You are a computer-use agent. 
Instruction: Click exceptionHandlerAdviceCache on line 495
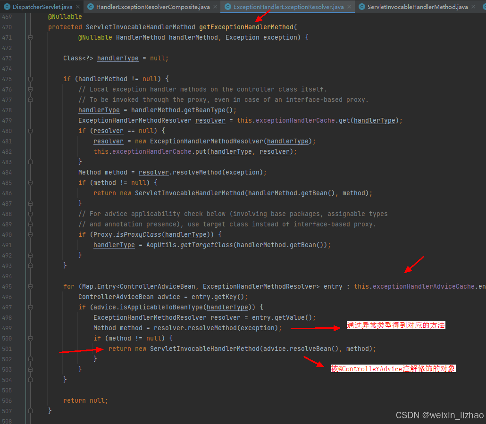423,286
